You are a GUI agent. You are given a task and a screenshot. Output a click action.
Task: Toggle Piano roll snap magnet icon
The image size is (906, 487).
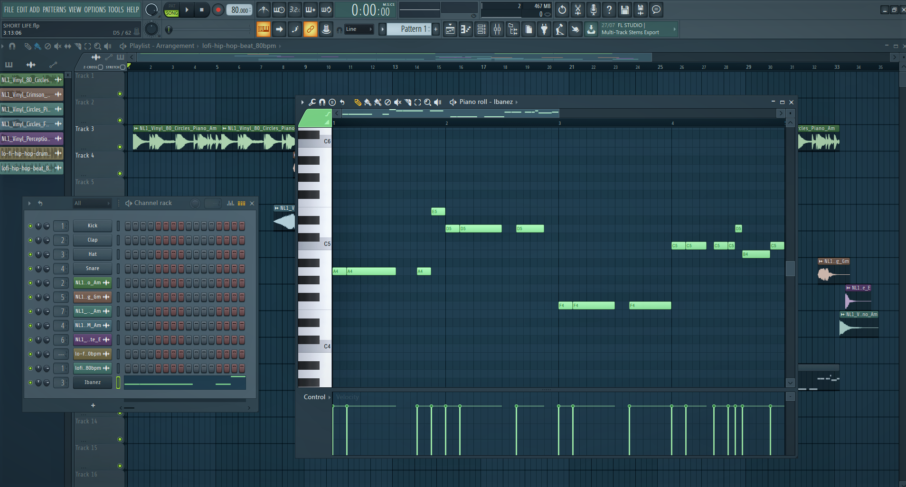[x=322, y=102]
